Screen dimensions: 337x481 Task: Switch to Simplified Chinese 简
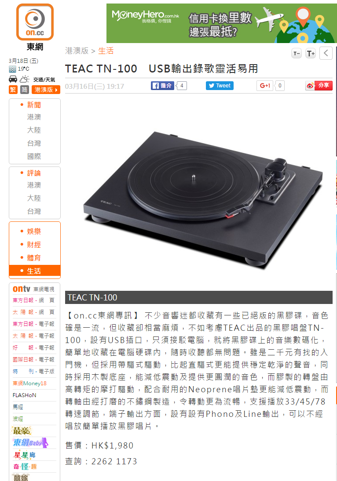(x=25, y=90)
